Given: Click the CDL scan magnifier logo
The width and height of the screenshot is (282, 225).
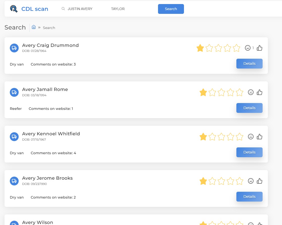Looking at the screenshot, I should [14, 9].
